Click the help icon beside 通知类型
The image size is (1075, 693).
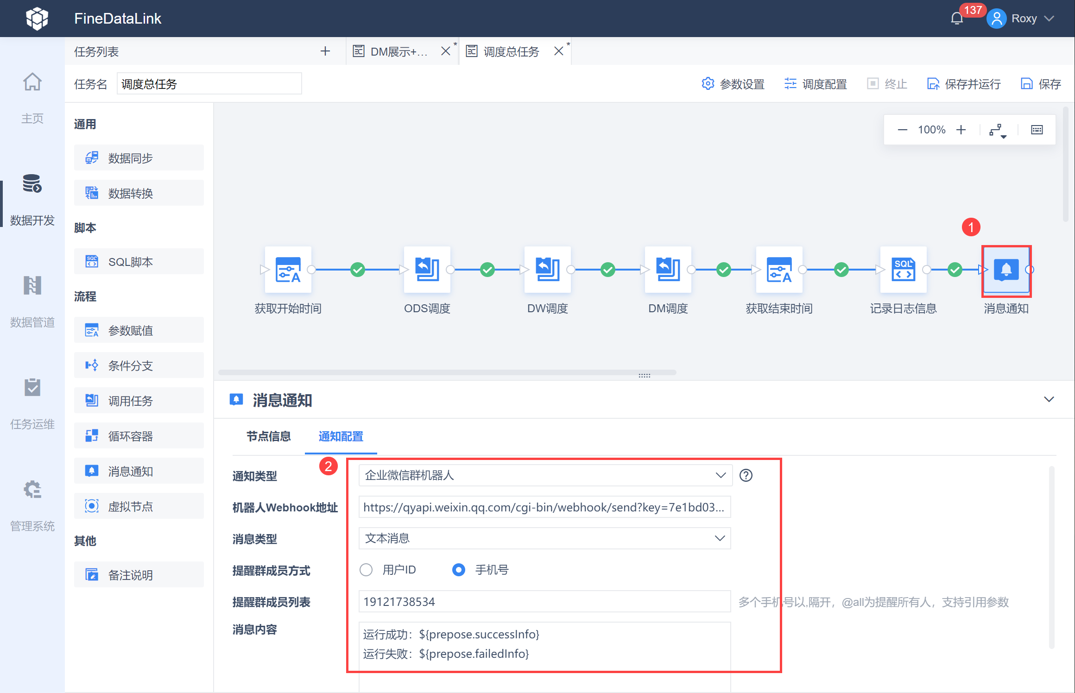(x=746, y=475)
